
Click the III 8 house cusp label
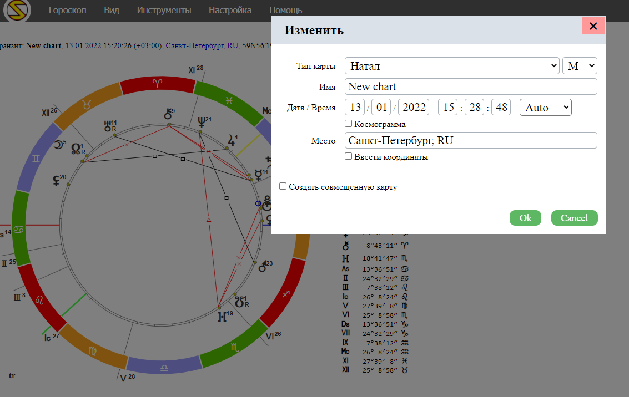click(19, 297)
